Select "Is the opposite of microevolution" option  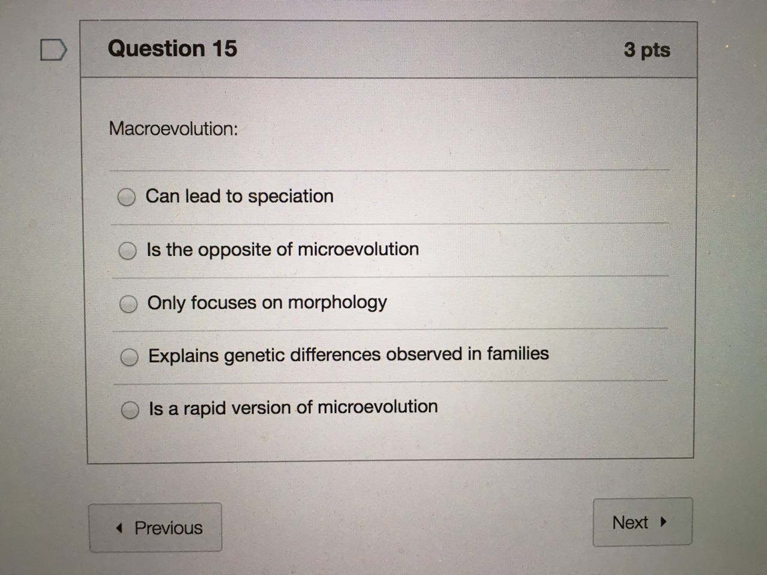(128, 251)
